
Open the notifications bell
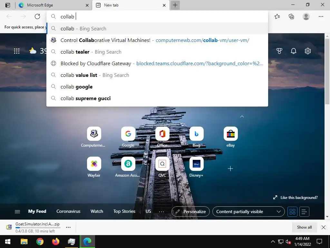coord(293,51)
